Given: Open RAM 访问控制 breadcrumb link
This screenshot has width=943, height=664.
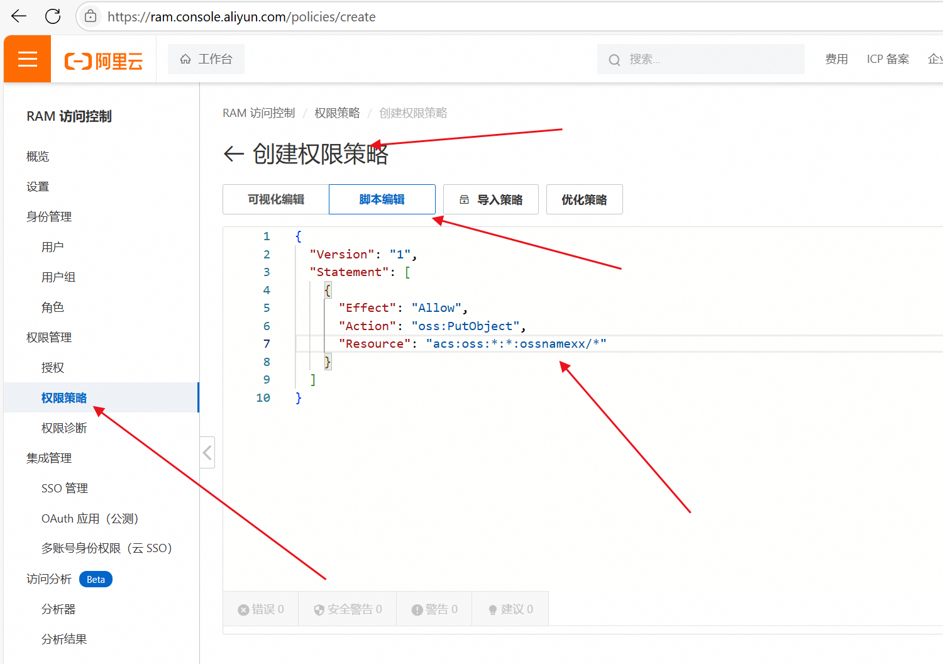Looking at the screenshot, I should 258,113.
